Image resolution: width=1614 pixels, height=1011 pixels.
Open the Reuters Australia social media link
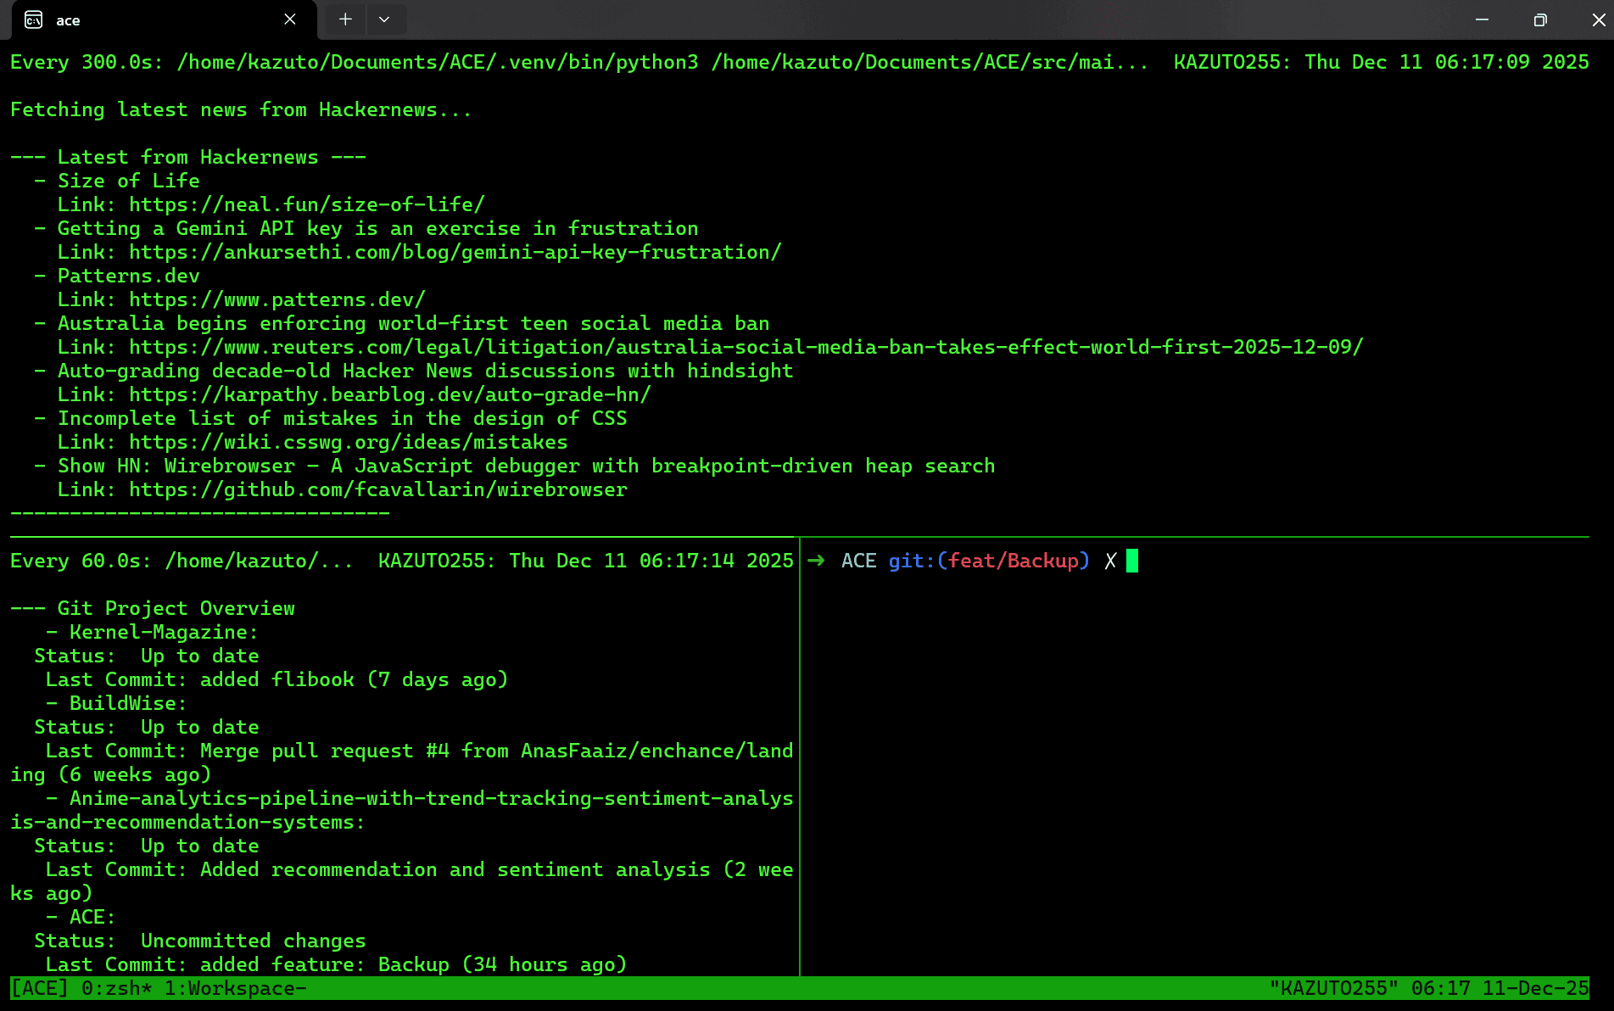[746, 347]
